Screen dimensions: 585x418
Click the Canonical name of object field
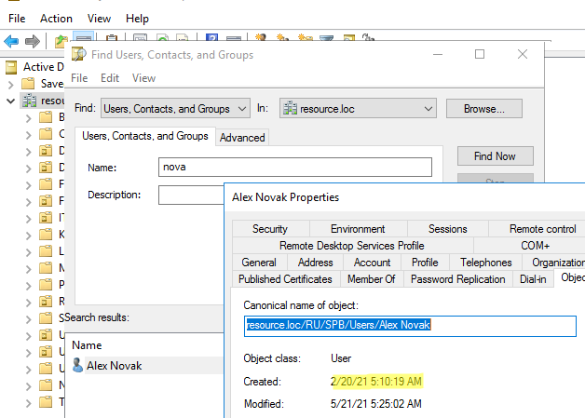410,326
